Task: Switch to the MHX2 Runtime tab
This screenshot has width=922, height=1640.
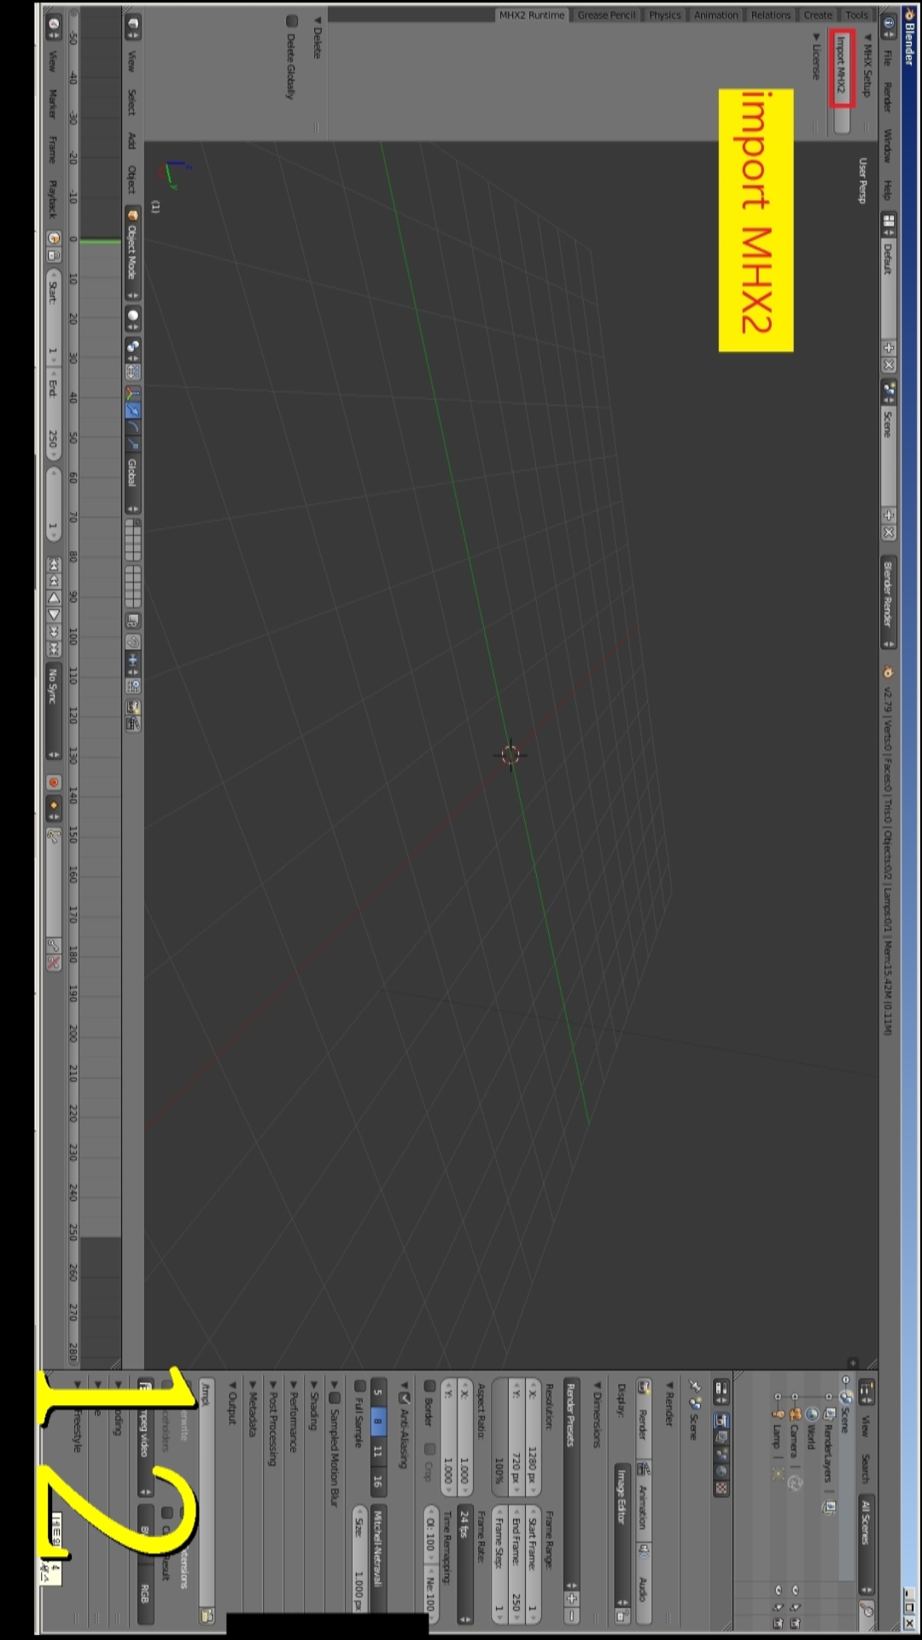Action: click(531, 15)
